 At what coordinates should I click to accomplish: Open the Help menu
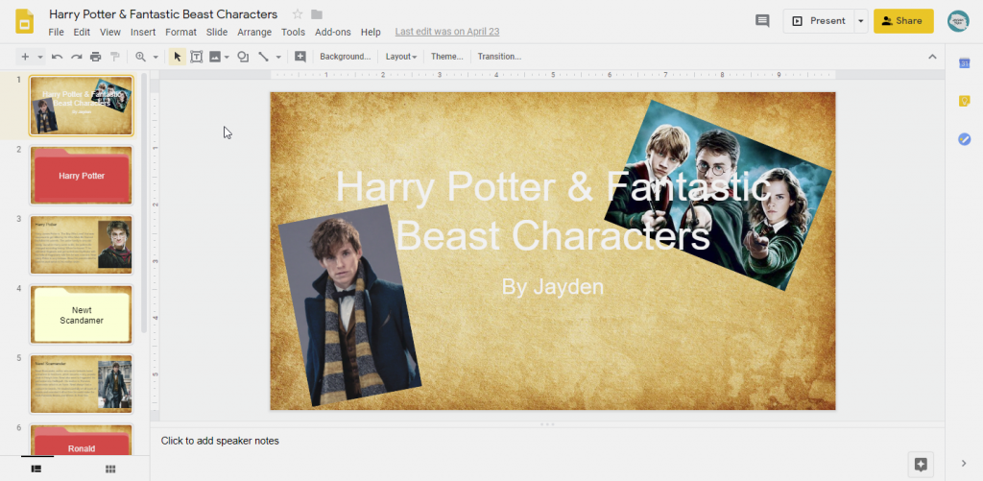point(371,32)
